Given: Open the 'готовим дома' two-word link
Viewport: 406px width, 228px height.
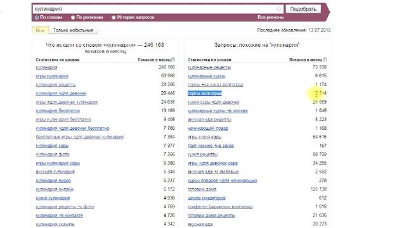Looking at the screenshot, I should (x=202, y=189).
